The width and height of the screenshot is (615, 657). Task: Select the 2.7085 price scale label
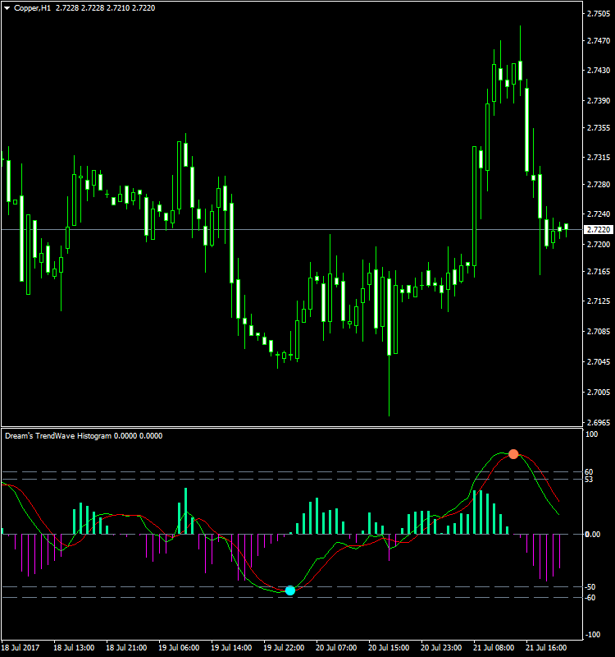click(599, 332)
